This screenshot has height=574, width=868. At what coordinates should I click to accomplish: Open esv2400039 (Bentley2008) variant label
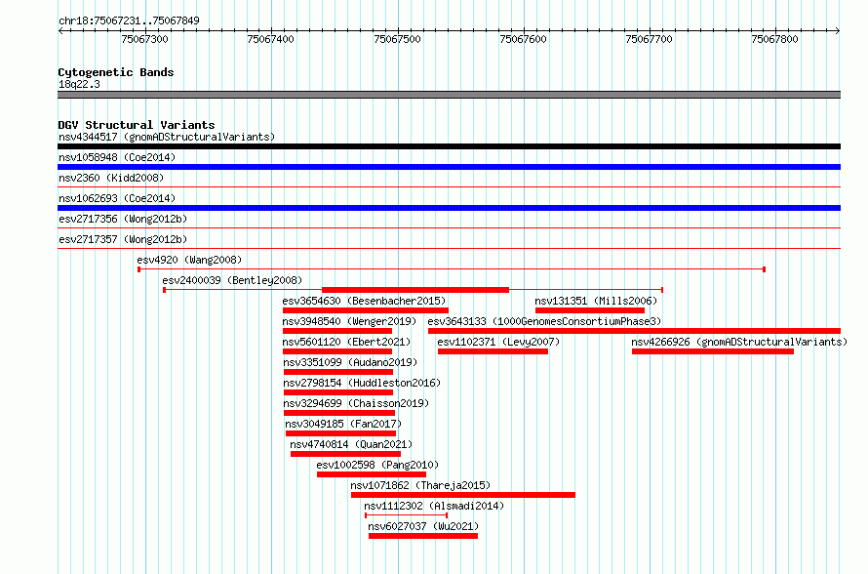232,280
